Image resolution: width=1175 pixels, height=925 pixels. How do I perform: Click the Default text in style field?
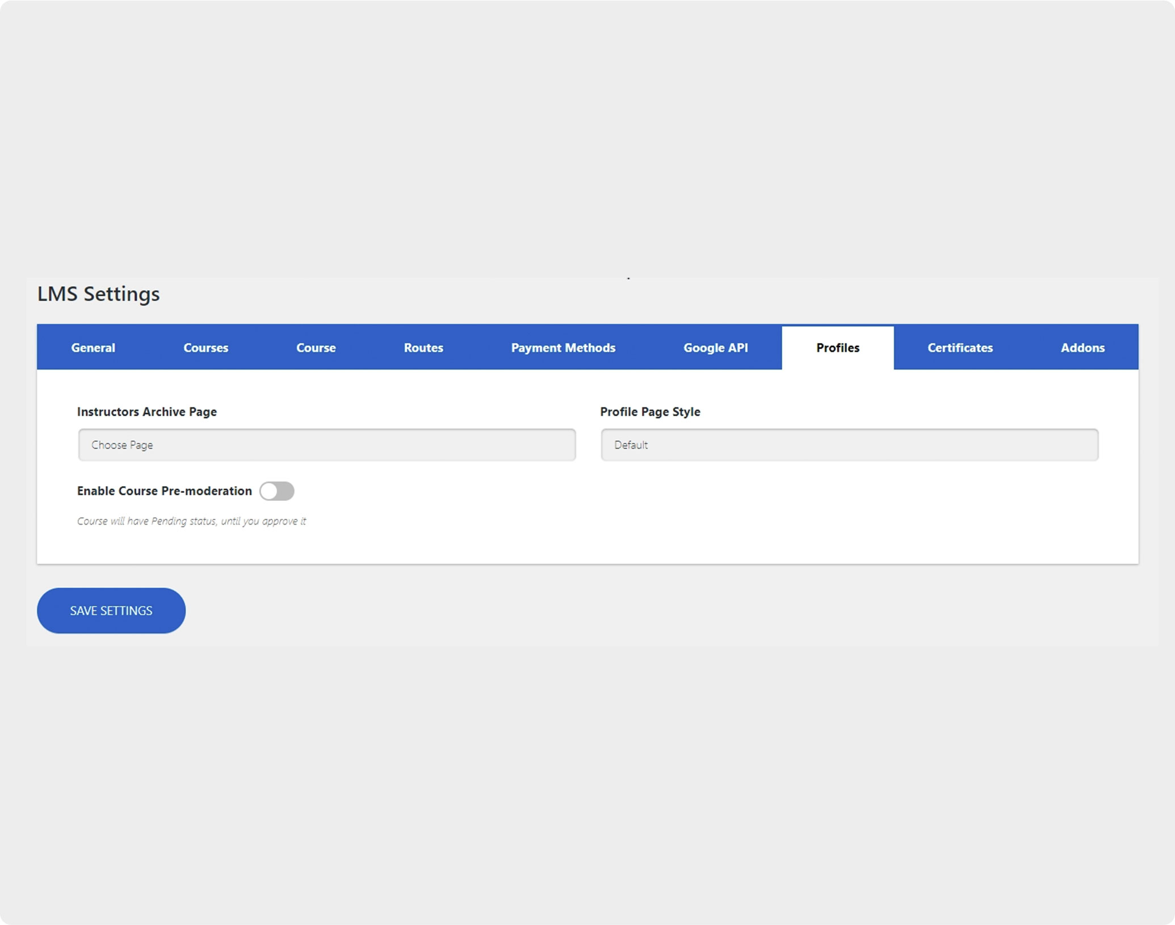[x=631, y=445]
